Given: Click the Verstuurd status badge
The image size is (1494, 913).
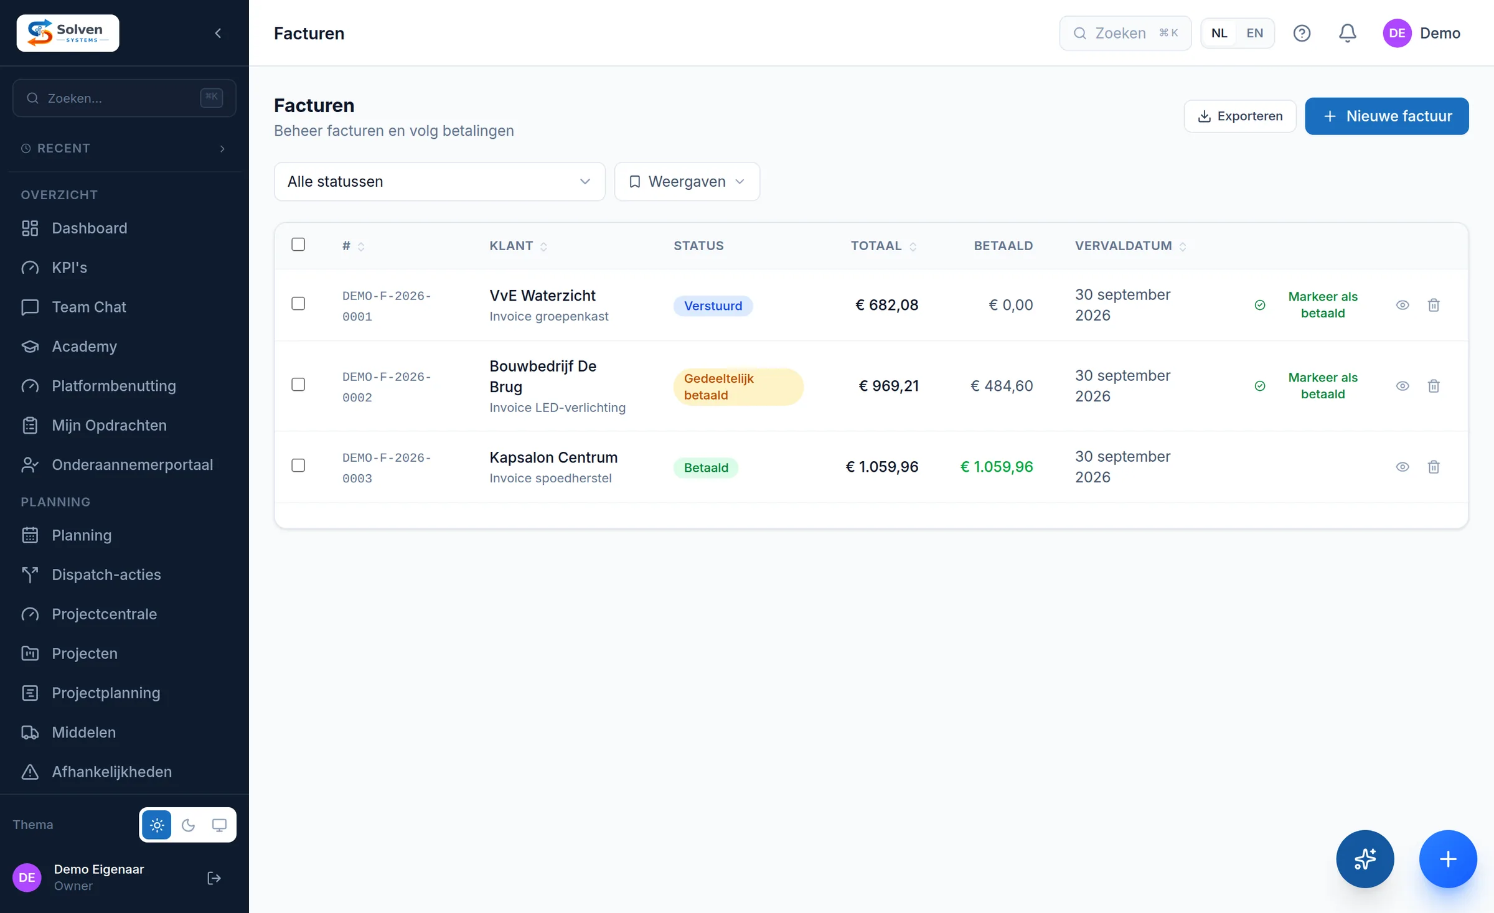Looking at the screenshot, I should [713, 306].
